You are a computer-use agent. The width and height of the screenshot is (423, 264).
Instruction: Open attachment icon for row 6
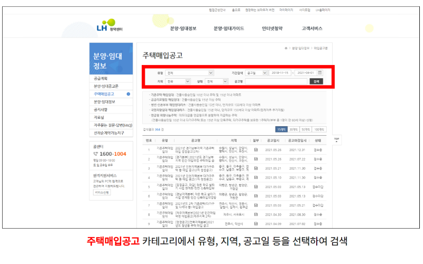[256, 196]
